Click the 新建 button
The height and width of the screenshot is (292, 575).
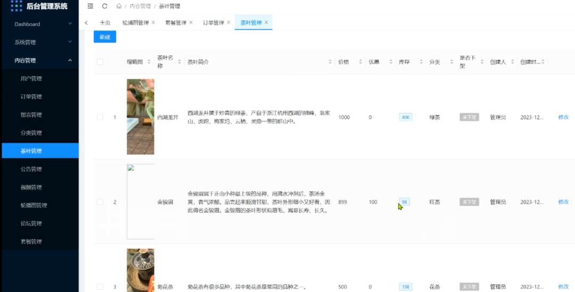point(105,37)
